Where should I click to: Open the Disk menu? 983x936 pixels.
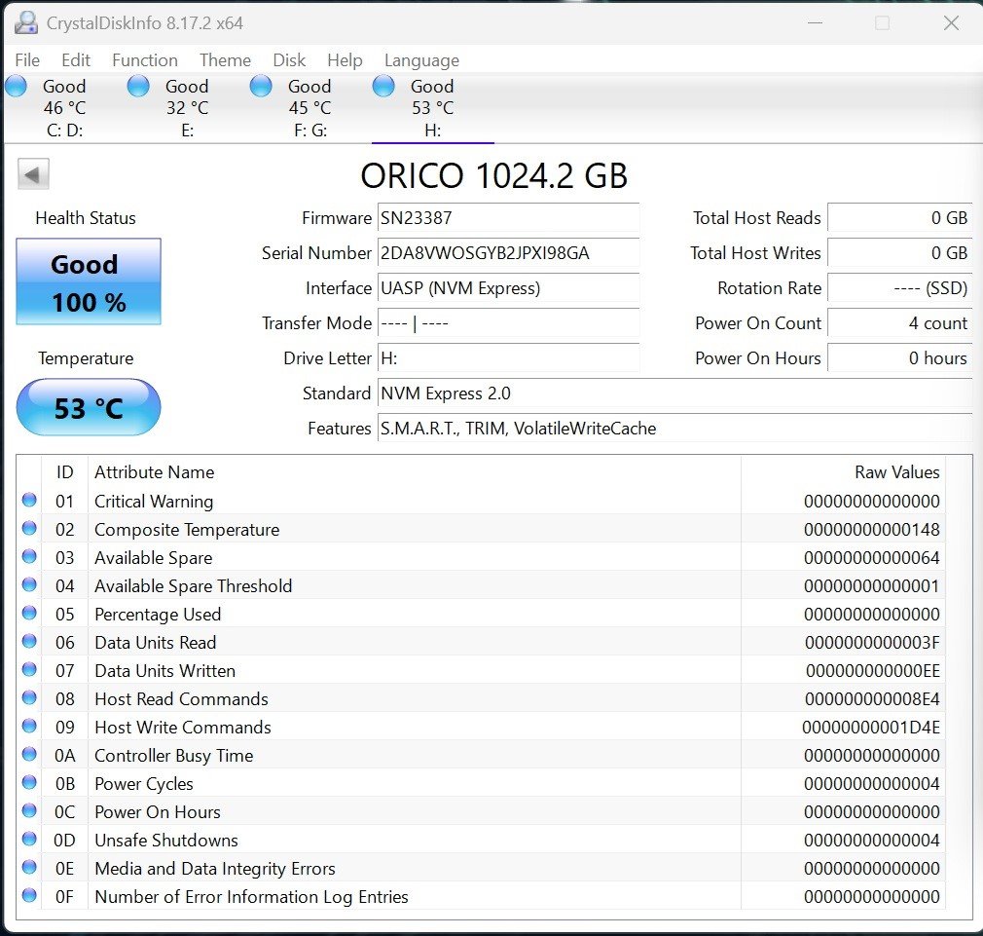289,60
